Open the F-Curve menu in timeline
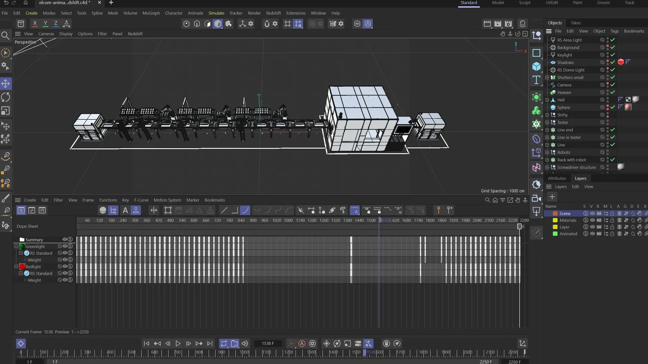 (x=141, y=200)
